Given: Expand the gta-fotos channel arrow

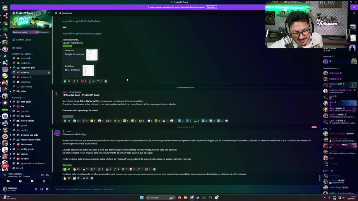Looking at the screenshot, I should pos(11,116).
